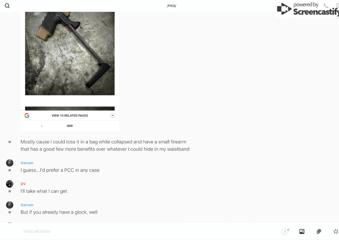Open the firearm stock image
Image resolution: width=339 pixels, height=240 pixels.
pos(70,53)
